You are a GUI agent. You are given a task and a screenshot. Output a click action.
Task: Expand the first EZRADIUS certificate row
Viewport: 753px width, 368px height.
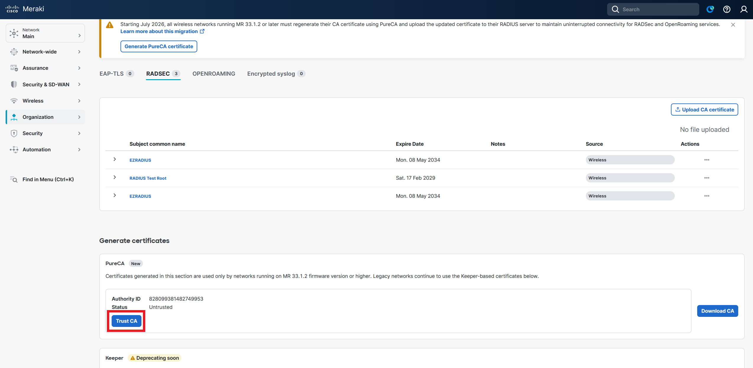click(x=115, y=159)
